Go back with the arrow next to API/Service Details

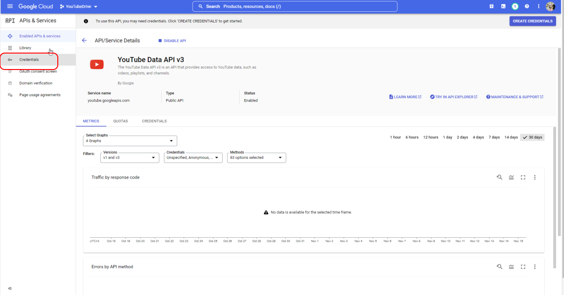[84, 40]
